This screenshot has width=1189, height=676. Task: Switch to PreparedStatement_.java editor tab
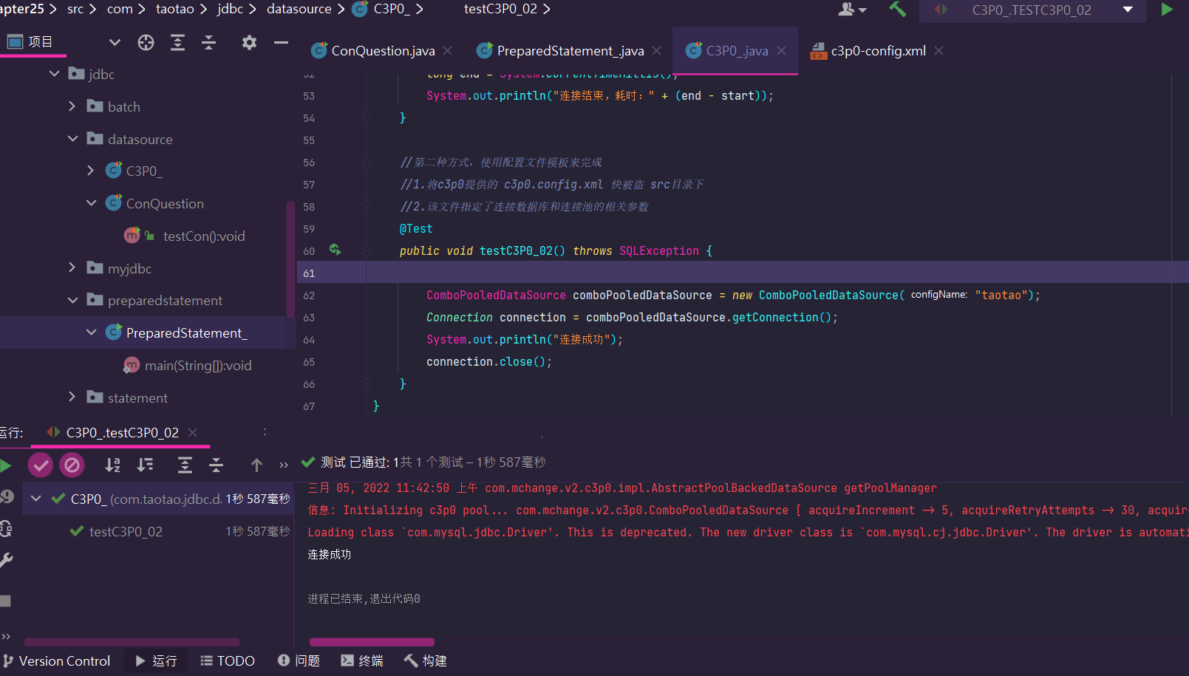point(570,51)
